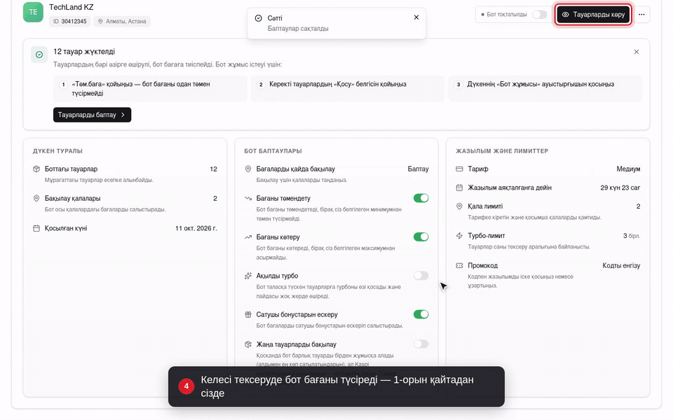Image resolution: width=673 pixels, height=420 pixels.
Task: Click the calendar icon next to «Қосылған күні»
Action: click(x=36, y=228)
